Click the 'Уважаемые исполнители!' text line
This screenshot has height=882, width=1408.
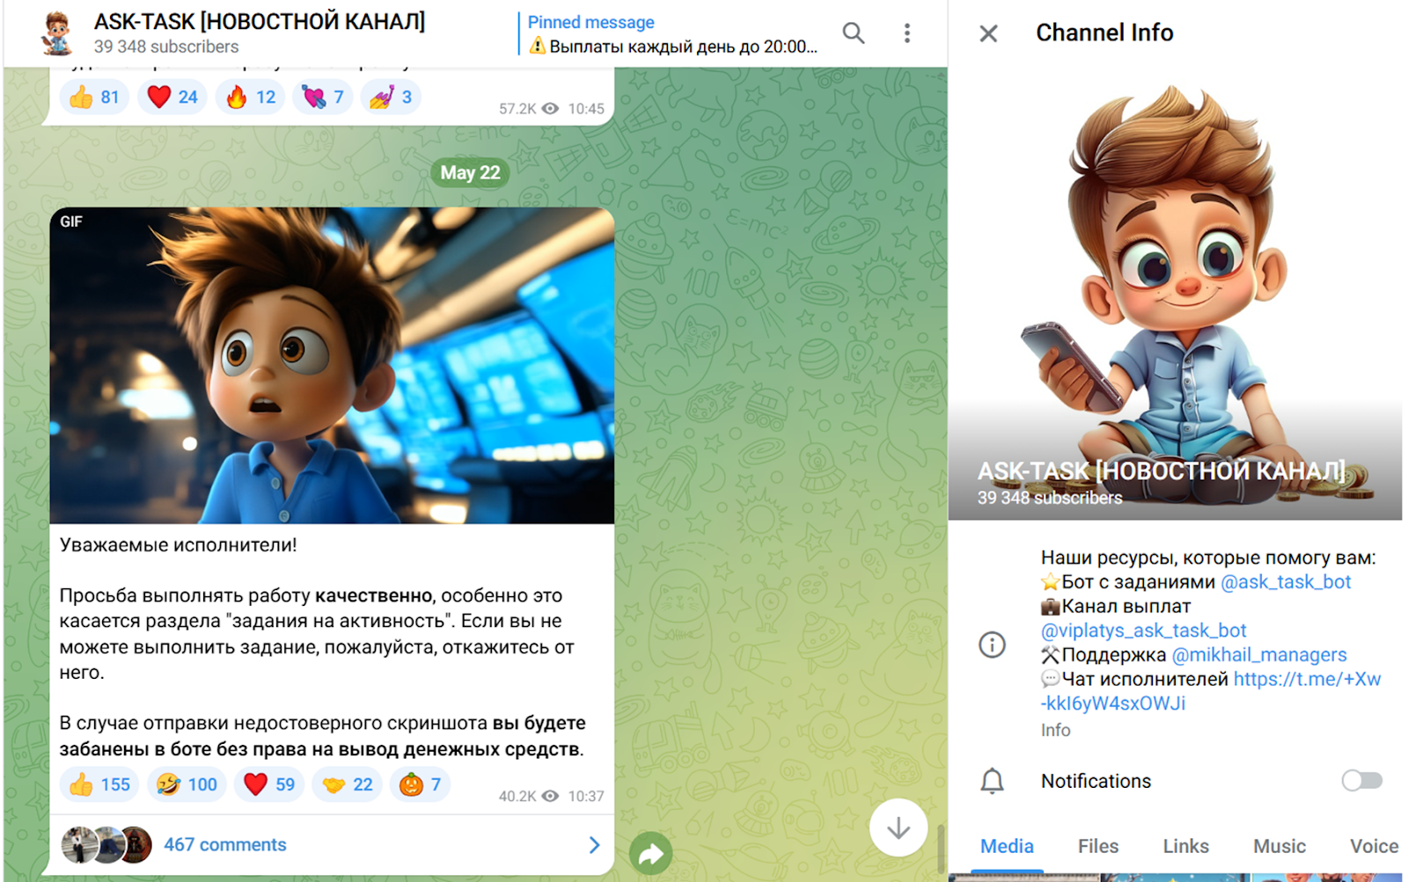179,545
